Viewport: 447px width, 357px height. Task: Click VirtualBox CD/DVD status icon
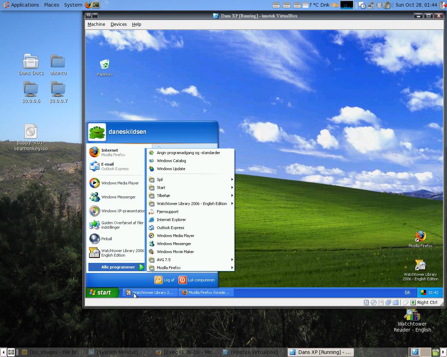[x=374, y=303]
